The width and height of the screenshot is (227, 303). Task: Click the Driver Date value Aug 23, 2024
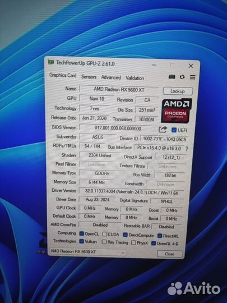coord(98,200)
